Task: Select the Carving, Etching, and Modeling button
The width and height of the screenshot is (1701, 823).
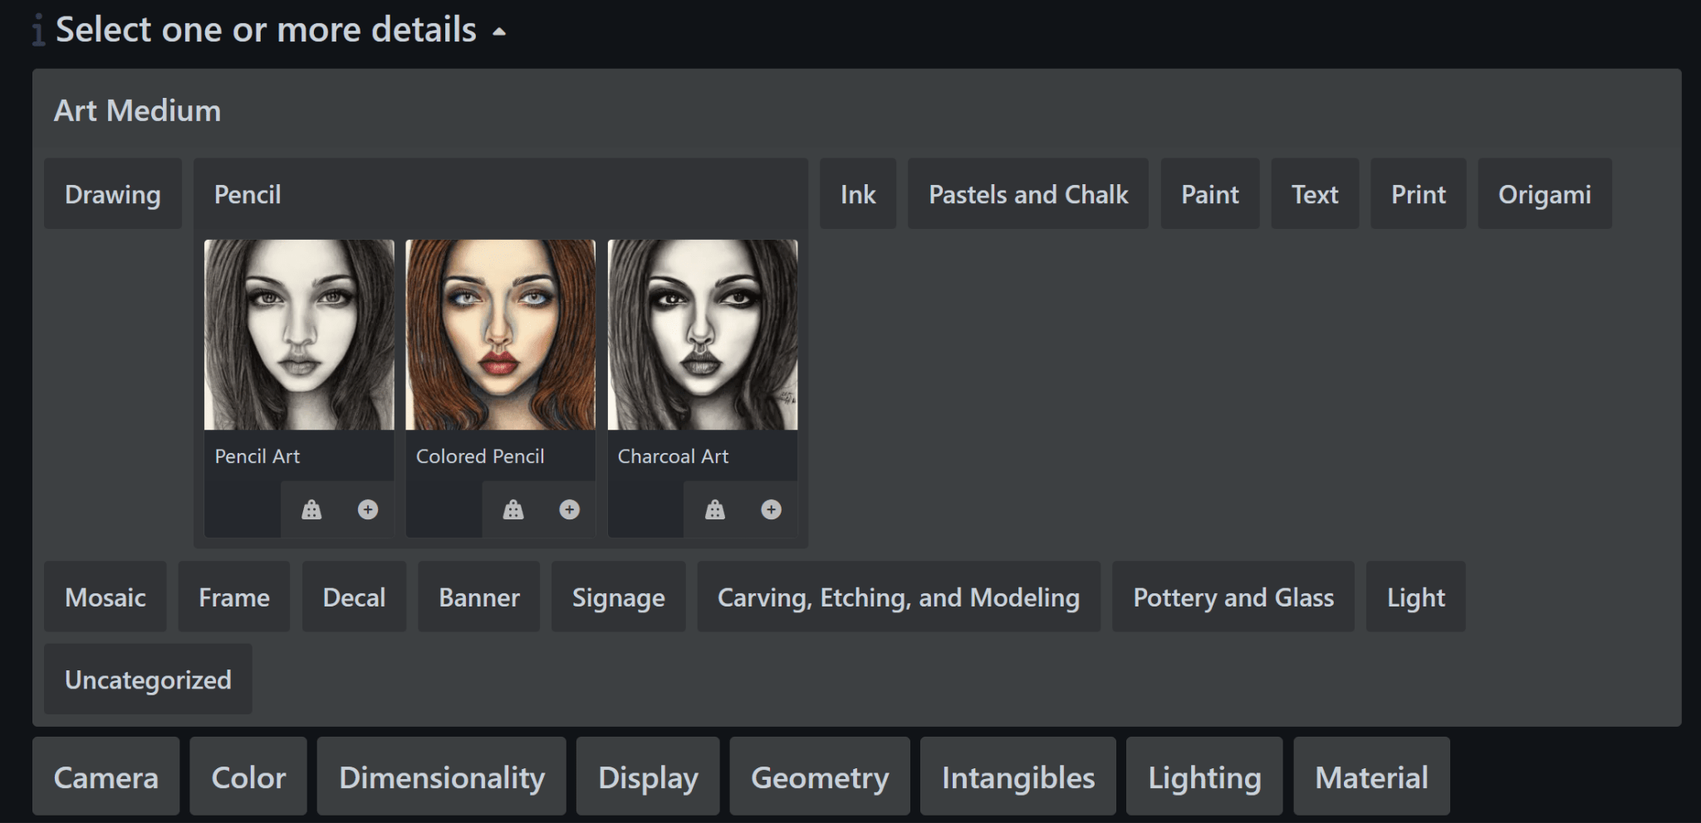Action: (898, 597)
